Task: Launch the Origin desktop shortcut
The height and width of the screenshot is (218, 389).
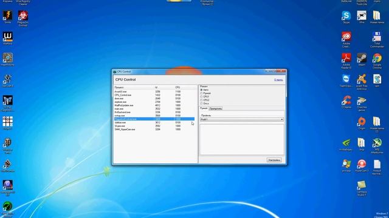Action: [x=362, y=123]
